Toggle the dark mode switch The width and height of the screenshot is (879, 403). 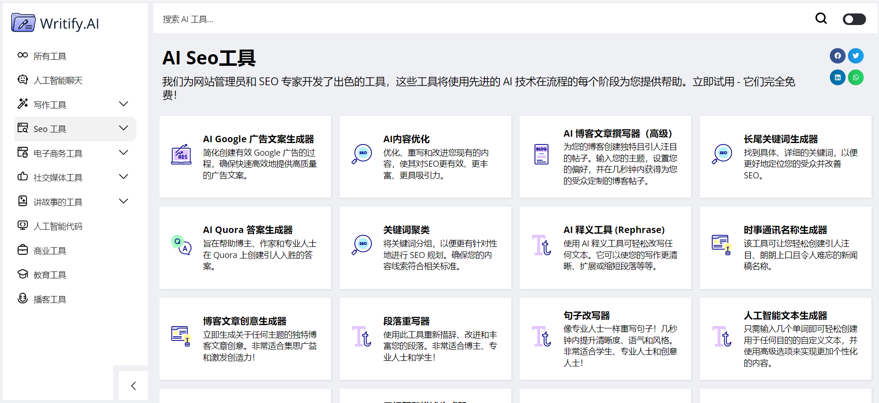854,19
